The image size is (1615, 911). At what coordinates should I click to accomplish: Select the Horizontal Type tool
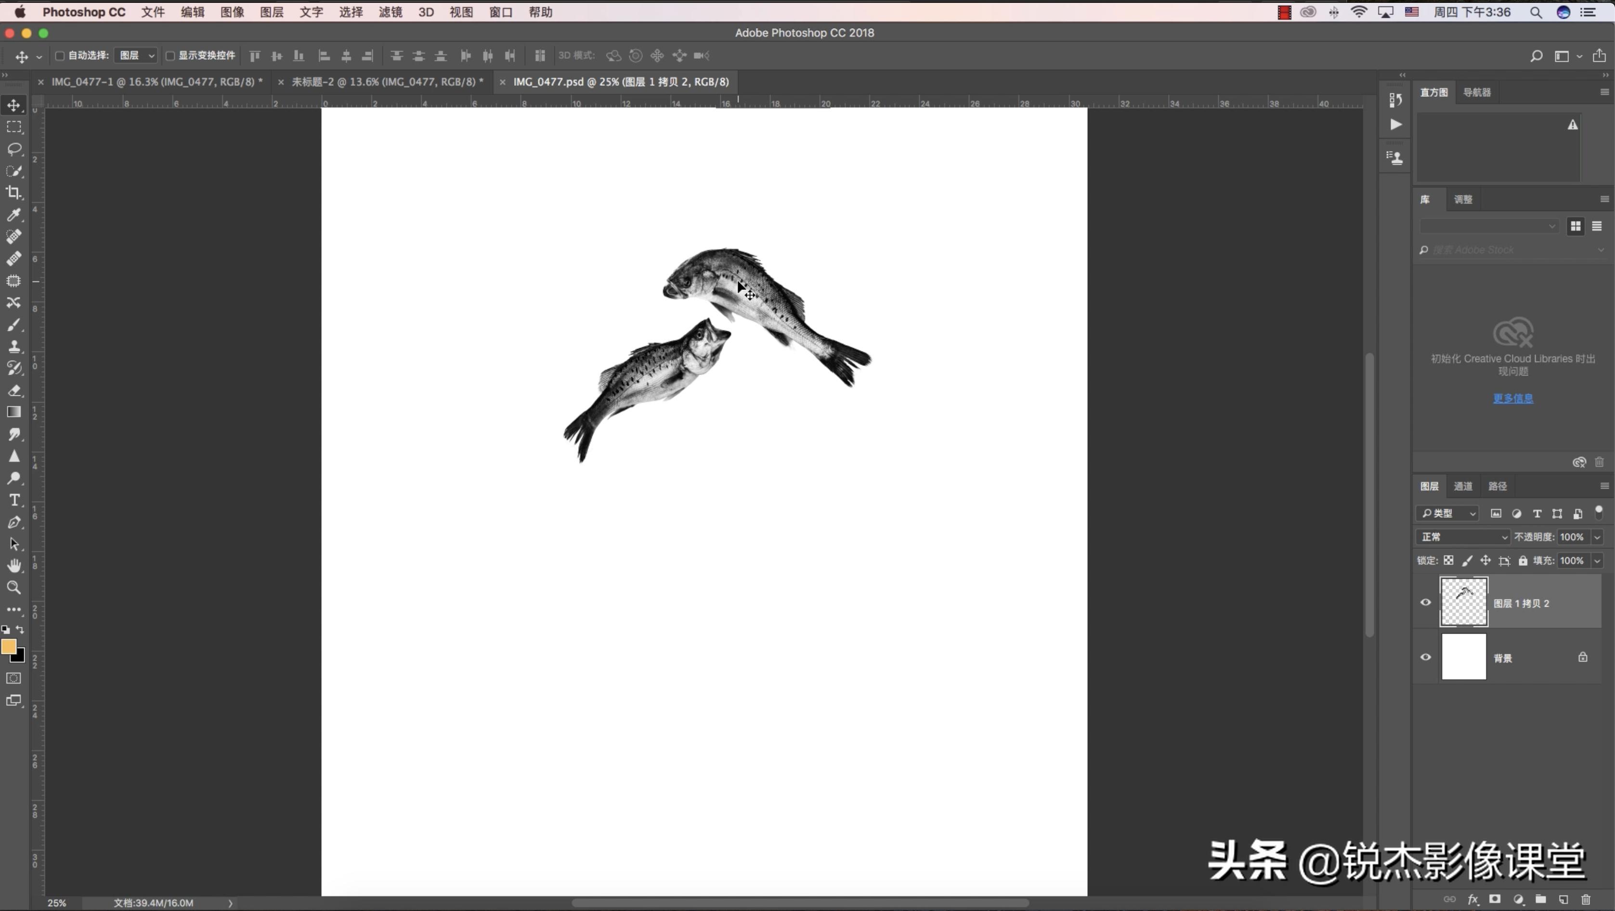[14, 500]
